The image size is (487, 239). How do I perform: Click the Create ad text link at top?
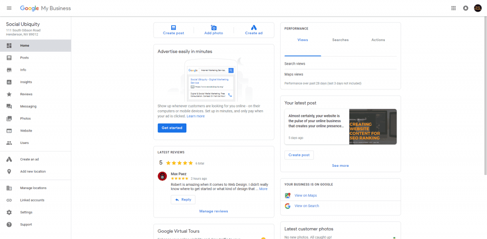[254, 33]
